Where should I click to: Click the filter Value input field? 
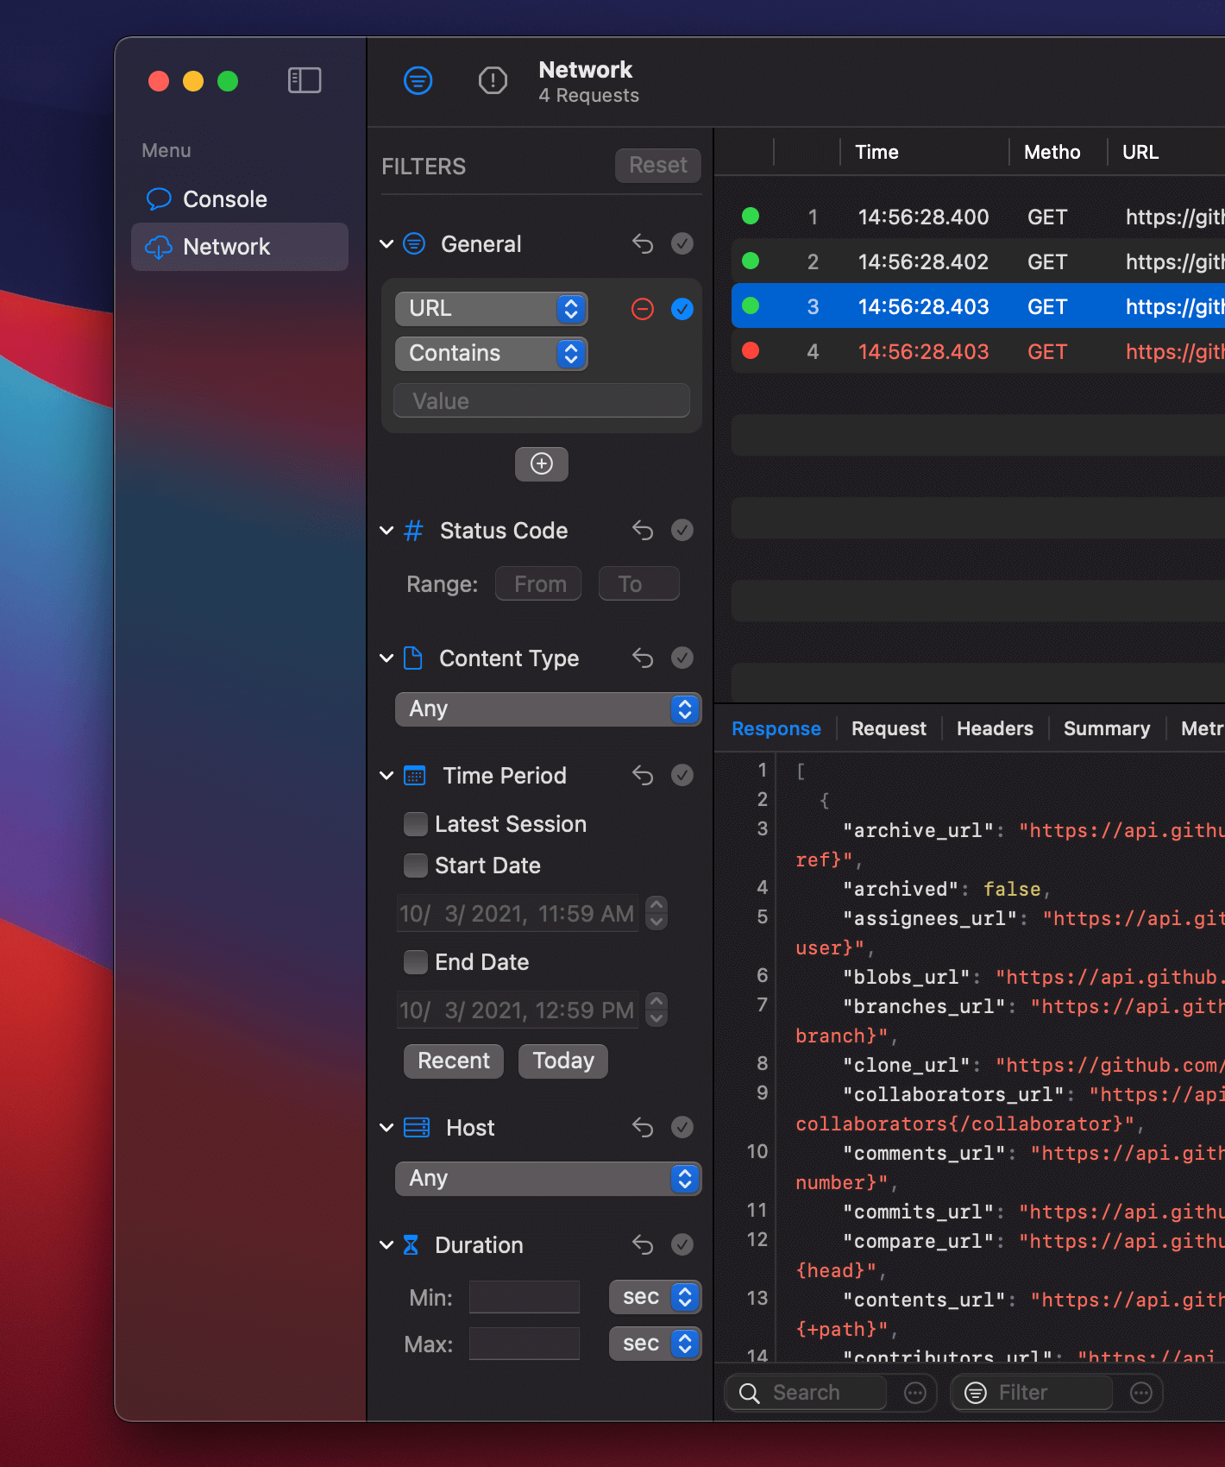(542, 401)
